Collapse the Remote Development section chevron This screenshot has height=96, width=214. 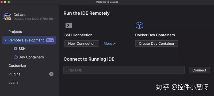5,40
